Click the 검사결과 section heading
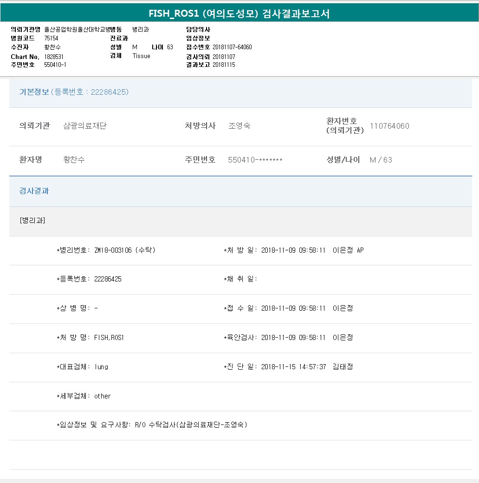 tap(34, 191)
